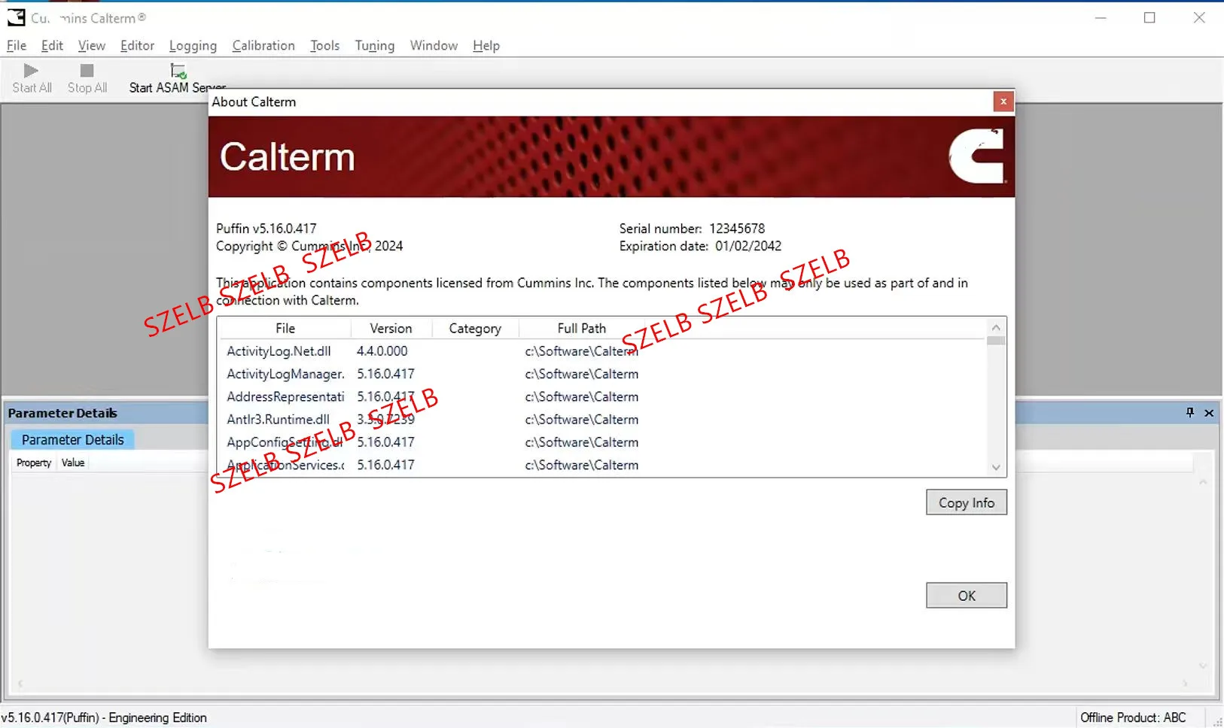The image size is (1224, 728).
Task: Click the Property column header
Action: [34, 463]
